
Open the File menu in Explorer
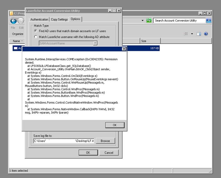(x=13, y=27)
